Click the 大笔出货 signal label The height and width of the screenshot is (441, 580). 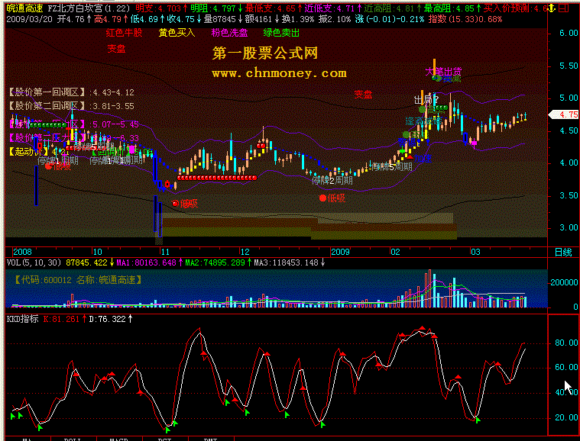(x=443, y=72)
